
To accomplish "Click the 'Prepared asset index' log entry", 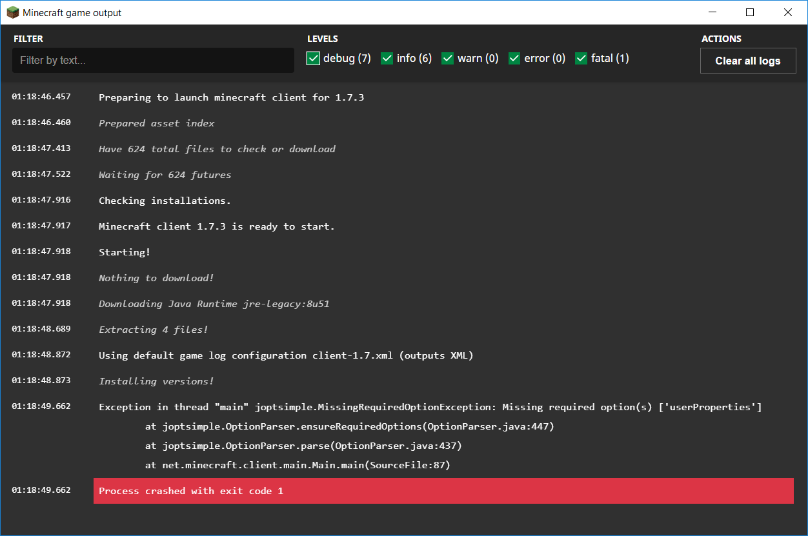I will (156, 123).
